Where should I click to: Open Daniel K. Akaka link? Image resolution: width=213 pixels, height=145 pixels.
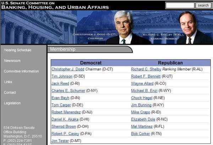(65, 119)
